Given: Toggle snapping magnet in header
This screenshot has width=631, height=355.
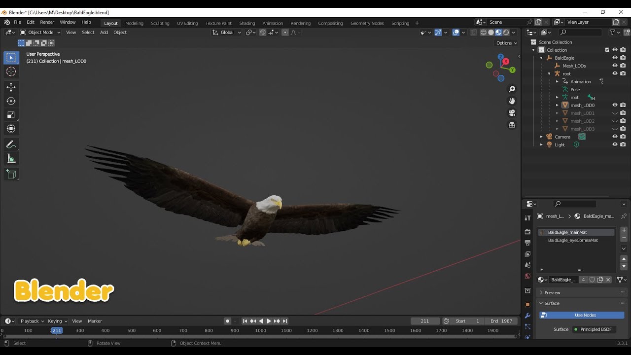Looking at the screenshot, I should [263, 33].
